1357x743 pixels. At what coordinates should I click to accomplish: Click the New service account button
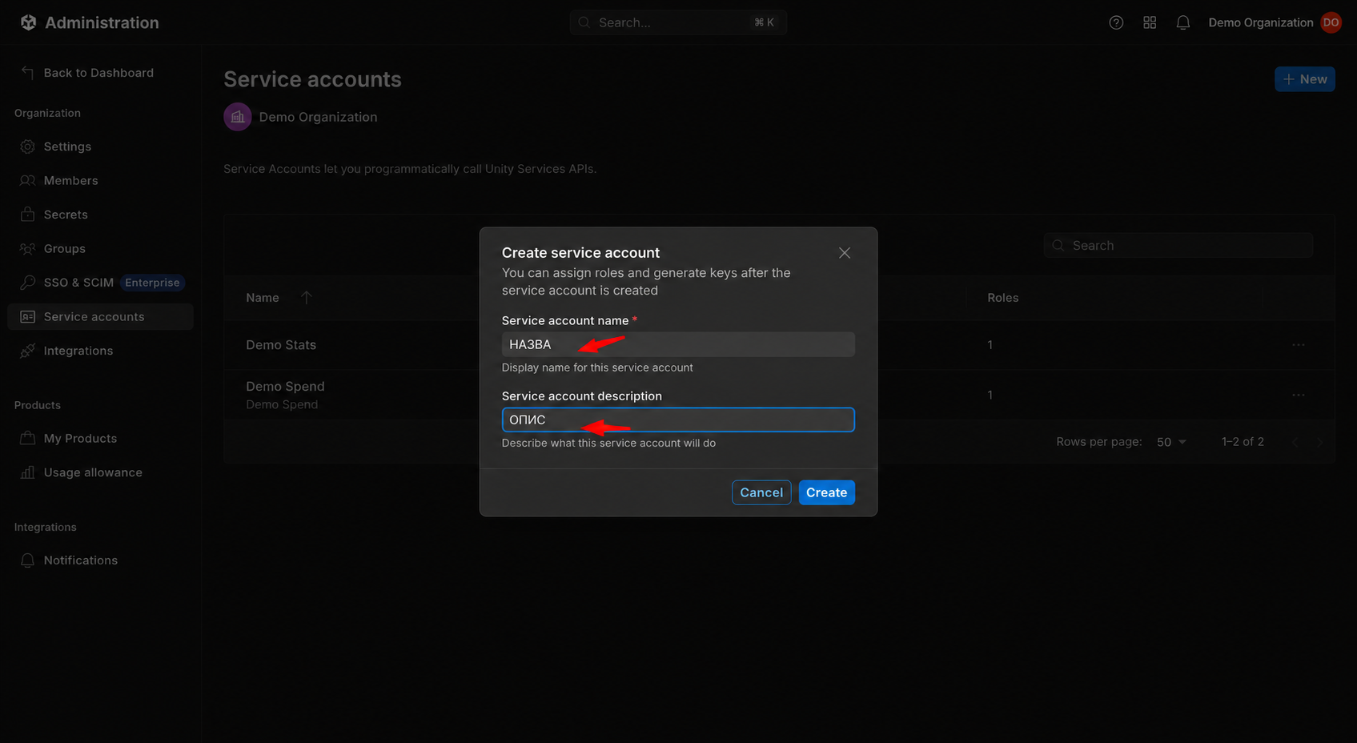[x=1305, y=79]
